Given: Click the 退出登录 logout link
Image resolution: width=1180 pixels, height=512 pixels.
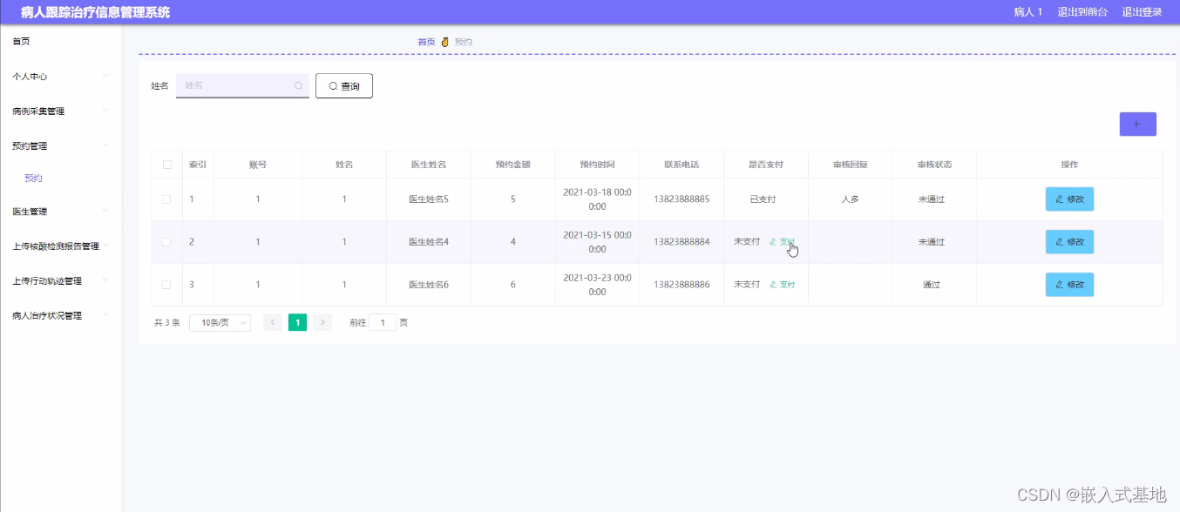Looking at the screenshot, I should [x=1142, y=12].
